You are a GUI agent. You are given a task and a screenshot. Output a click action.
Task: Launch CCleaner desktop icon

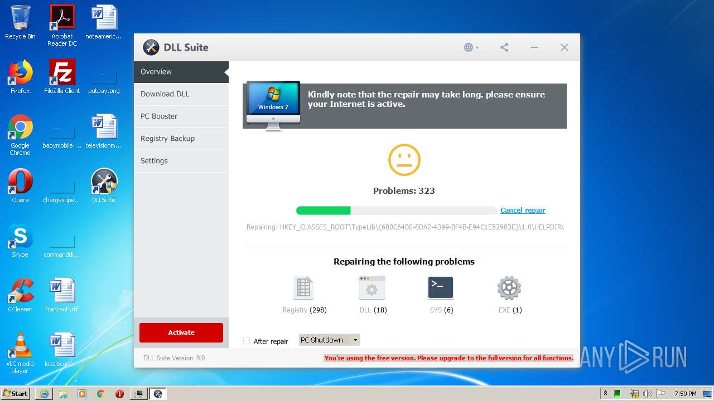20,295
